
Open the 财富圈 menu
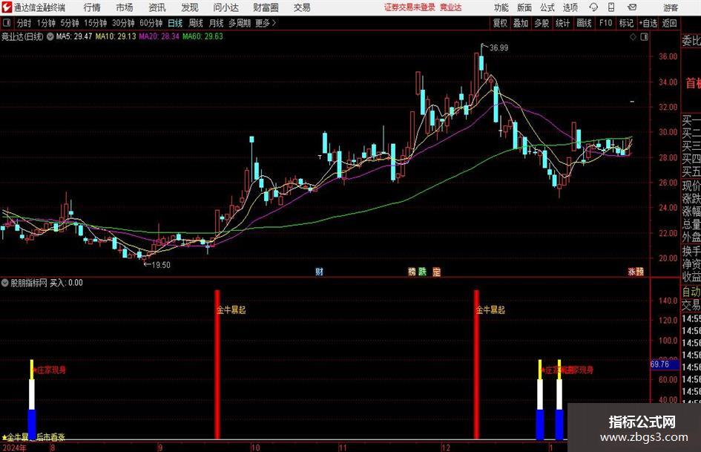tap(266, 7)
